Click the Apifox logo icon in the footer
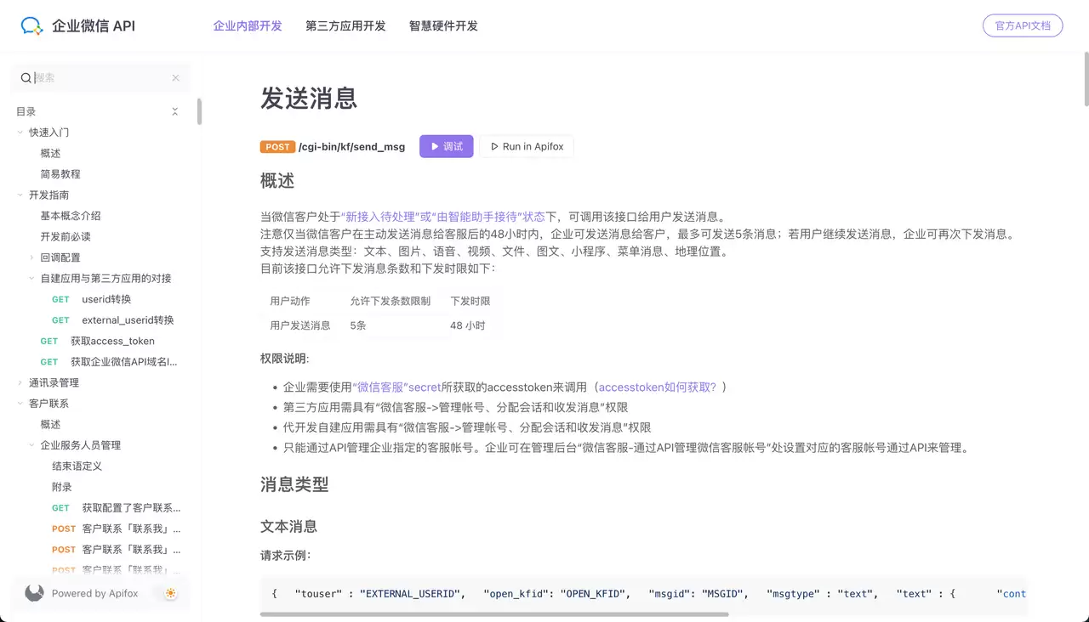Screen dimensions: 1089x622 (x=34, y=593)
